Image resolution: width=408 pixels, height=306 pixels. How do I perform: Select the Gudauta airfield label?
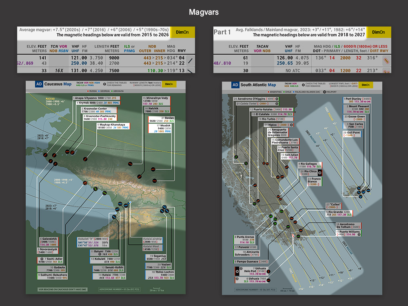click(x=51, y=269)
